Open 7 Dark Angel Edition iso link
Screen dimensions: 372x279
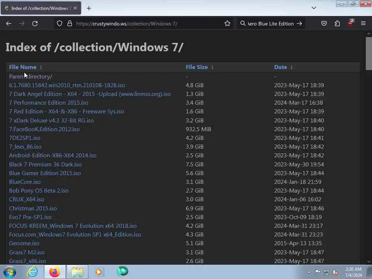coord(90,94)
